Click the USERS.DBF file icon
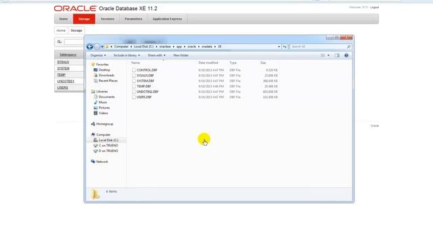Screen dimensions: 433x243 pos(134,97)
